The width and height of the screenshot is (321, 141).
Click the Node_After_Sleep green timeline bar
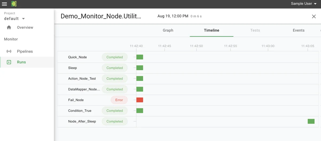311,121
